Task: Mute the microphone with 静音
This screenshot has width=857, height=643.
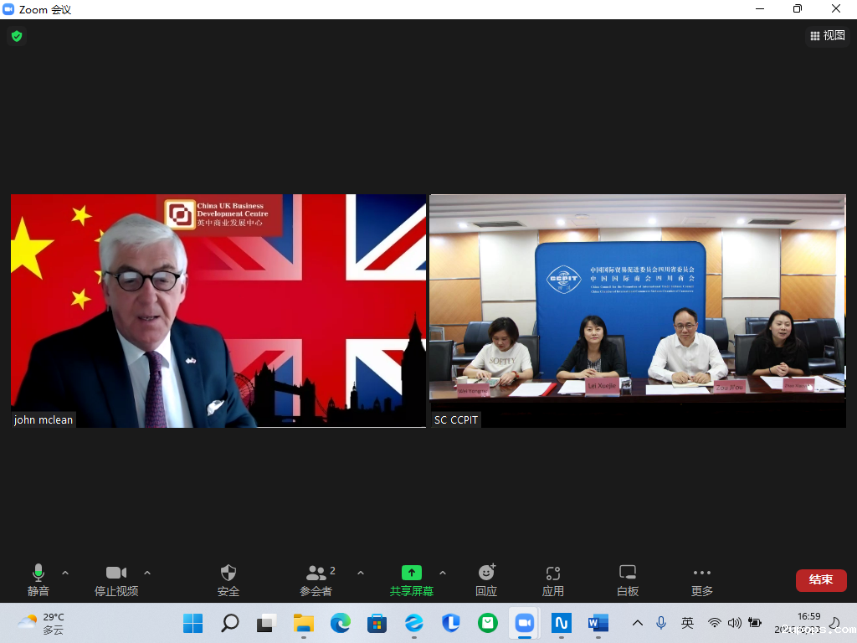Action: (38, 579)
